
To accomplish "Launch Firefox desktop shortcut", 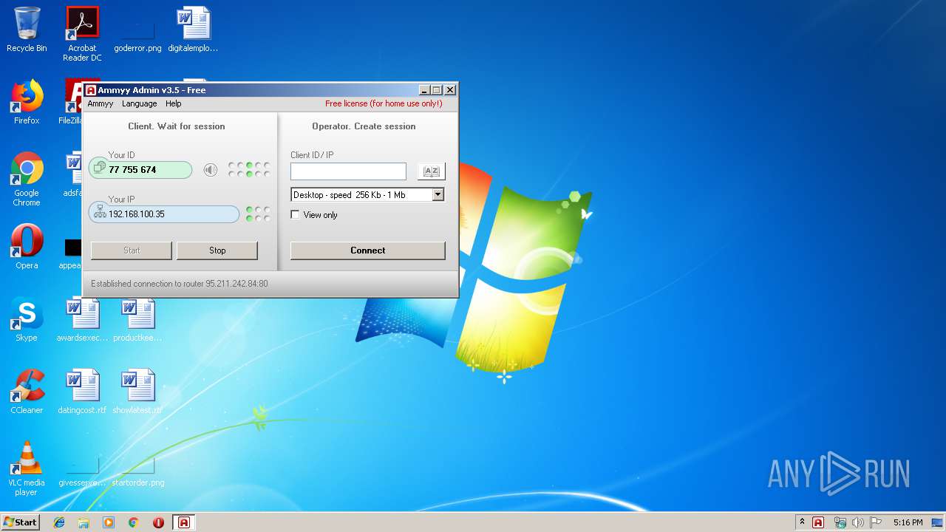I will coord(27,102).
